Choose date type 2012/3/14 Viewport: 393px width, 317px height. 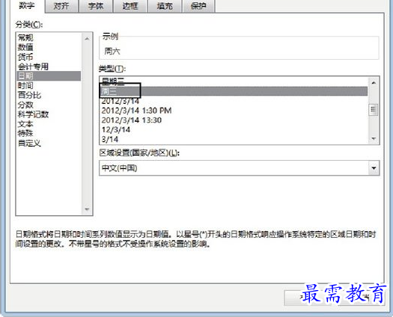tap(234, 101)
